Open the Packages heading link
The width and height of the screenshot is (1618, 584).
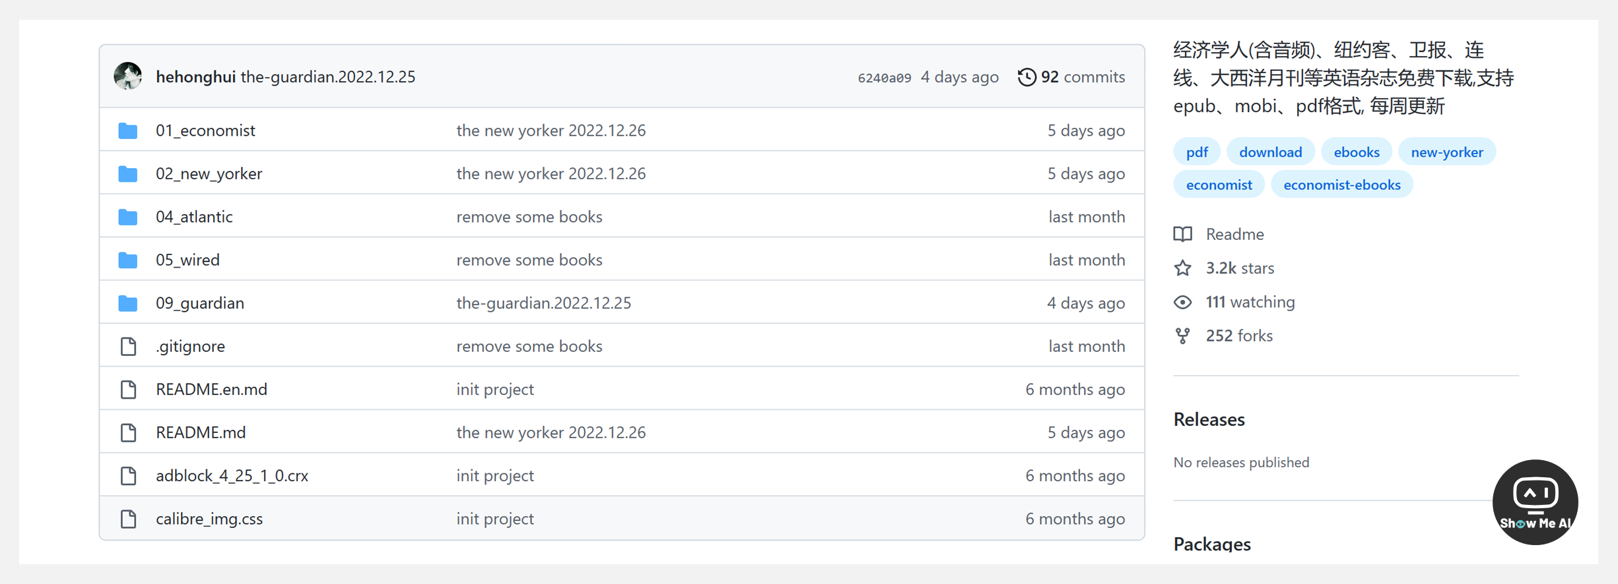click(1212, 544)
